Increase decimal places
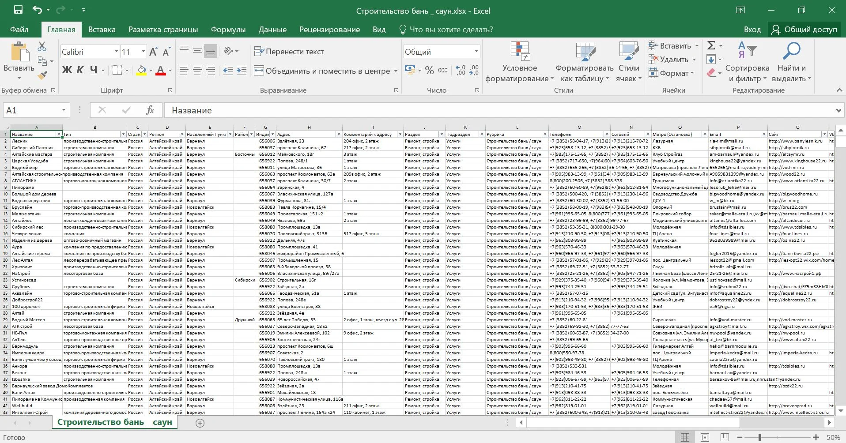The image size is (846, 443). point(461,70)
